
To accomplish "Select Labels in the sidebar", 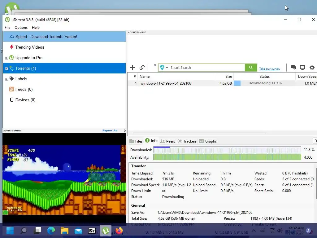I will tap(64, 79).
